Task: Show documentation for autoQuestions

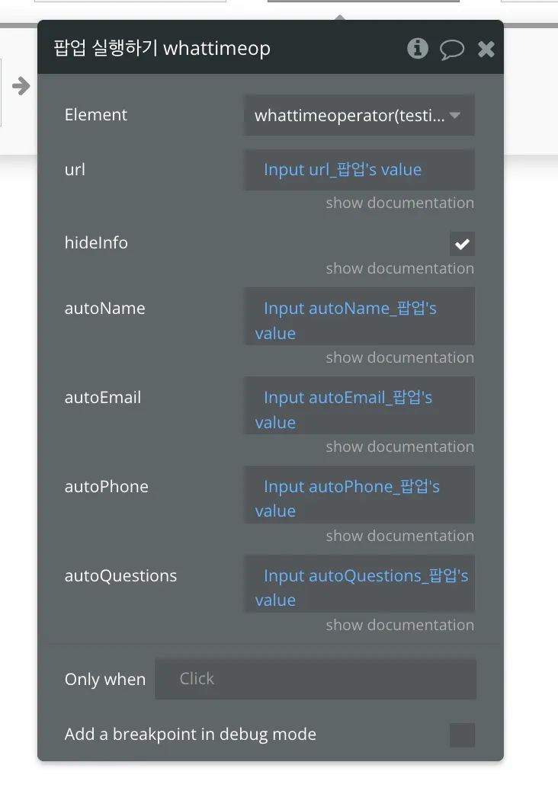Action: pos(399,626)
